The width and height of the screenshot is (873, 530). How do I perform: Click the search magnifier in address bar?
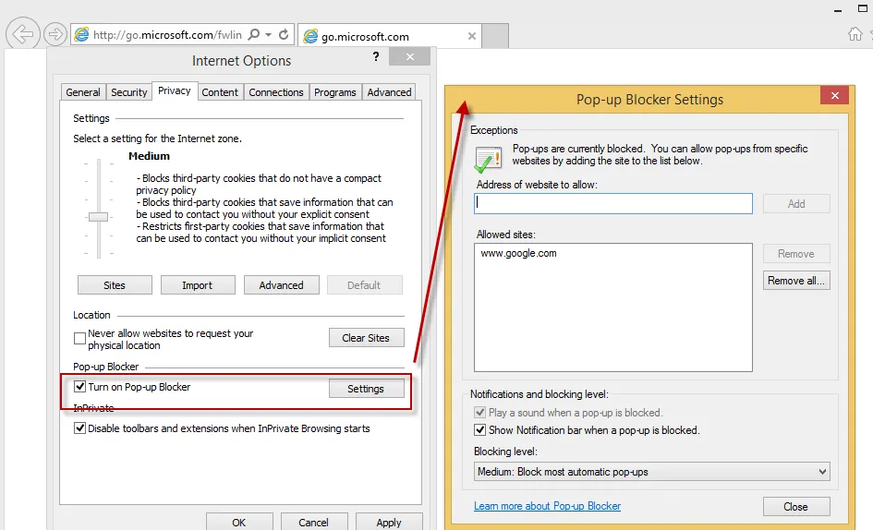click(x=253, y=34)
